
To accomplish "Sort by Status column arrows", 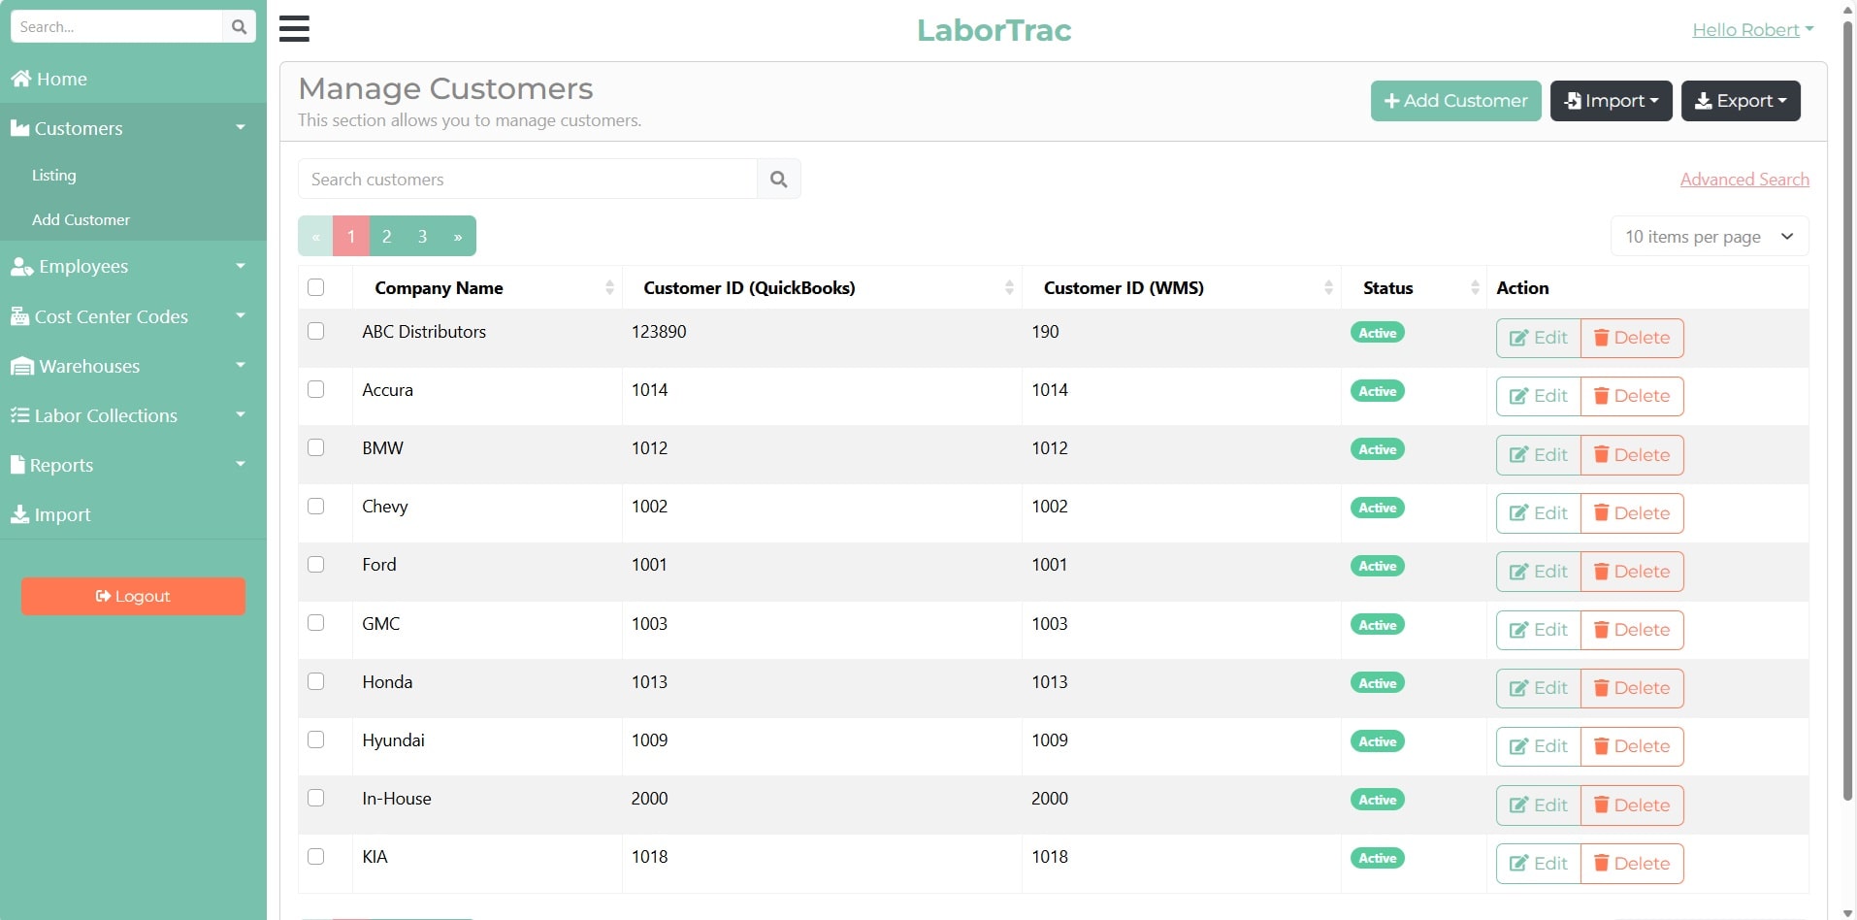I will coord(1475,288).
